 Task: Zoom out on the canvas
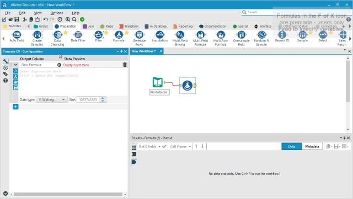(74, 19)
